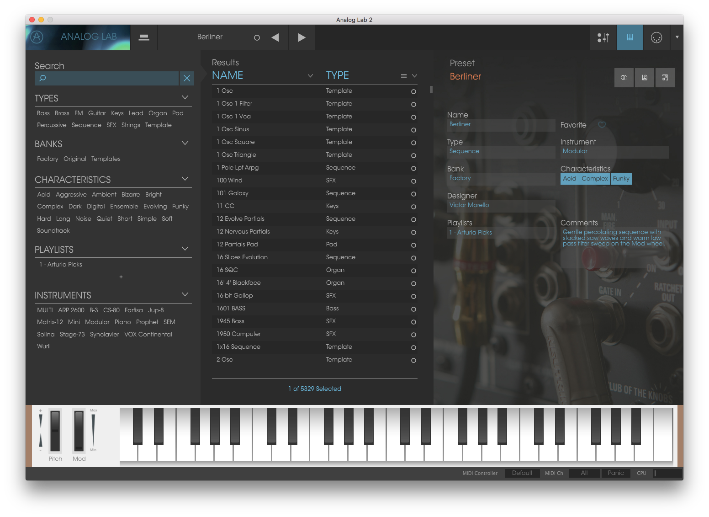Mark 1950 Computer preset as favorite

pyautogui.click(x=413, y=335)
